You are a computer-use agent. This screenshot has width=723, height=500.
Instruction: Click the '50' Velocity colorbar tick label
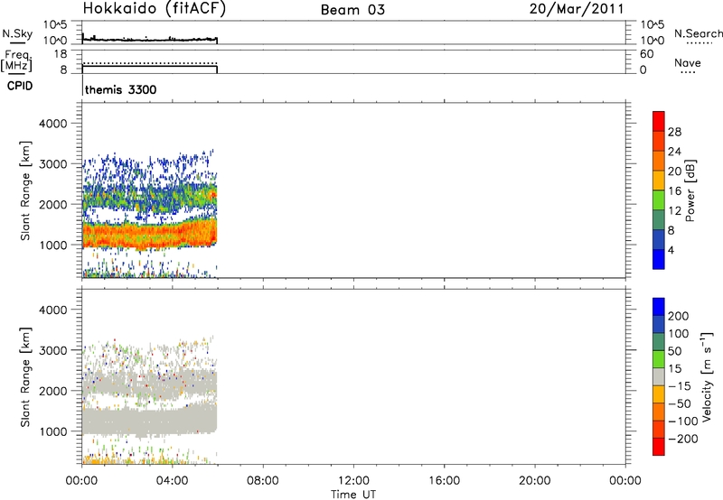[674, 351]
